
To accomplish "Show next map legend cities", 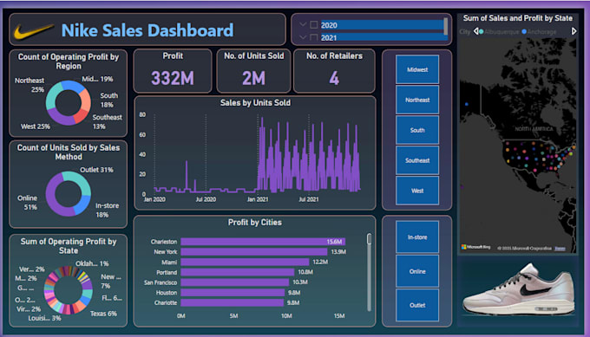I will point(574,31).
